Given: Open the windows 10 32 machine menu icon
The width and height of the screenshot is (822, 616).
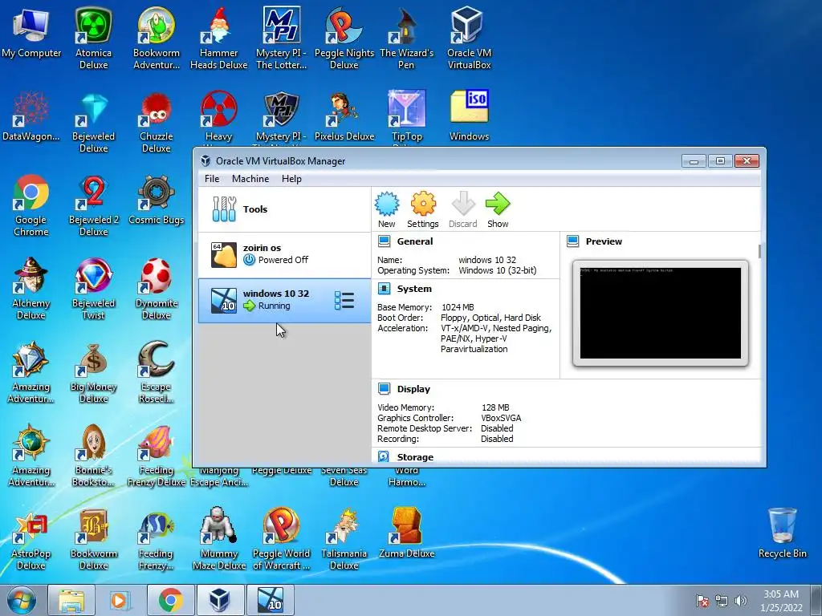Looking at the screenshot, I should tap(344, 300).
